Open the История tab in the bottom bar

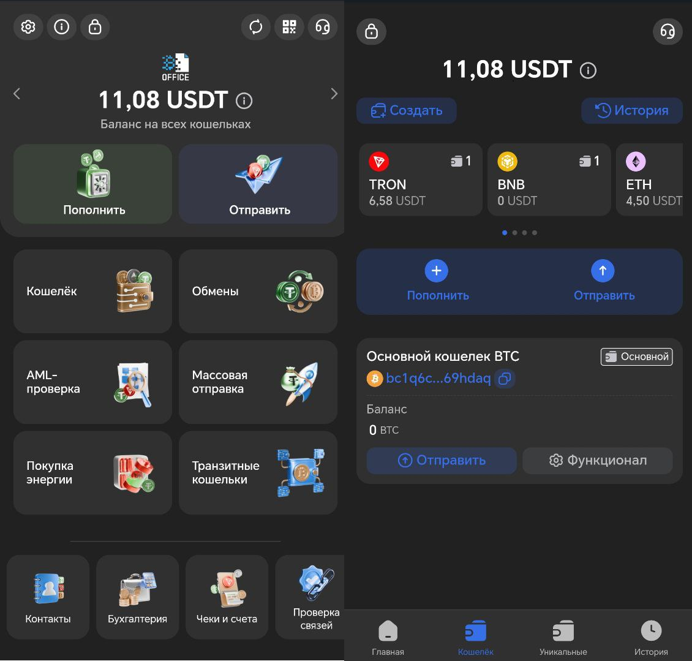[651, 636]
